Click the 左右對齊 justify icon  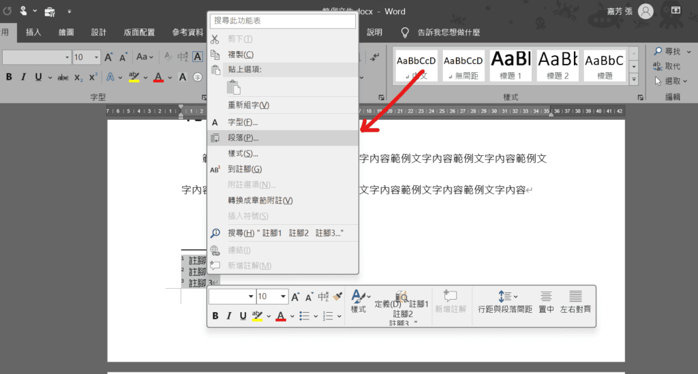[x=575, y=300]
